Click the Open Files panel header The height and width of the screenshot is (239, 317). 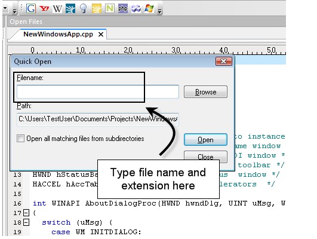tap(147, 22)
